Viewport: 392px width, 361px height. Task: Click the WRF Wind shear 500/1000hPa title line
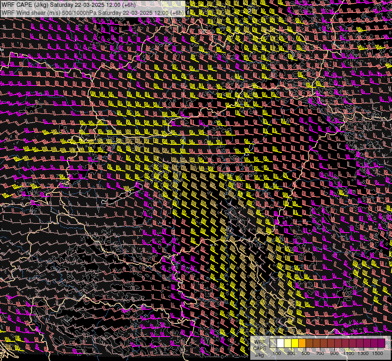93,12
